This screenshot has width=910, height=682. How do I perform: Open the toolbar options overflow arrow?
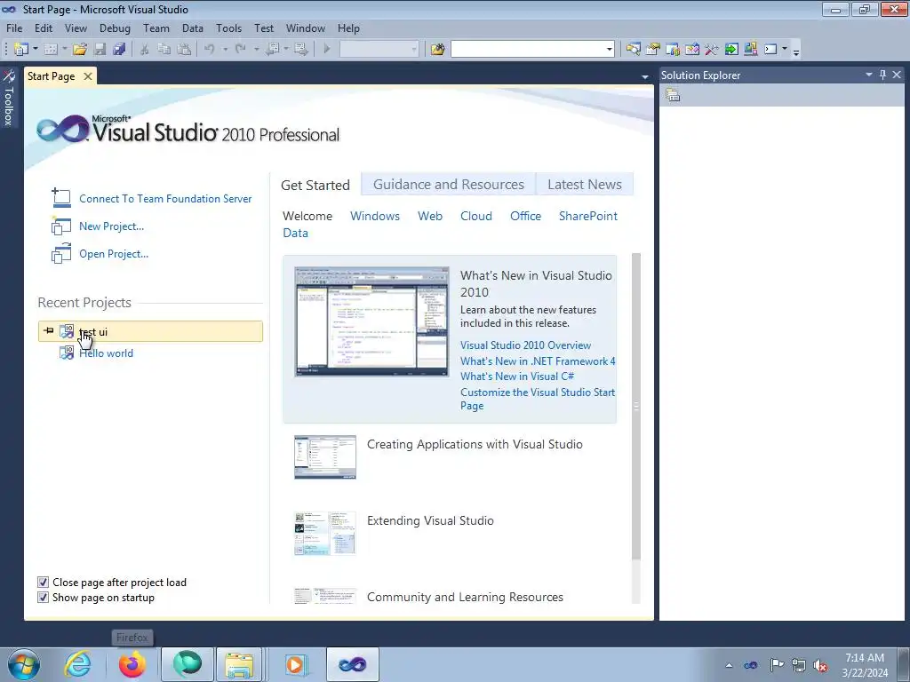click(796, 51)
